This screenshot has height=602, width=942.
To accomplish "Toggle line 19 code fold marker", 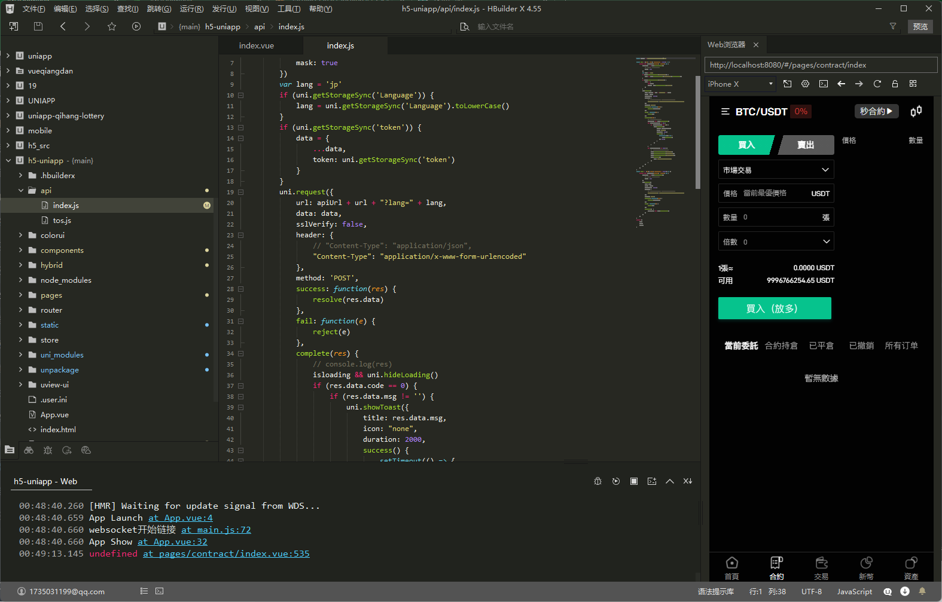I will coord(240,192).
